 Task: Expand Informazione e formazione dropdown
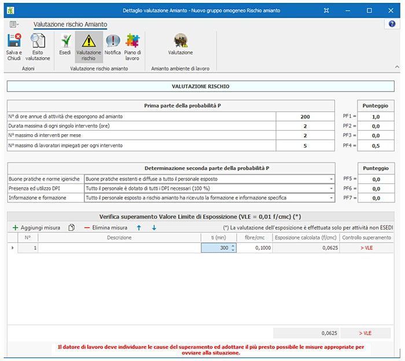tap(332, 198)
